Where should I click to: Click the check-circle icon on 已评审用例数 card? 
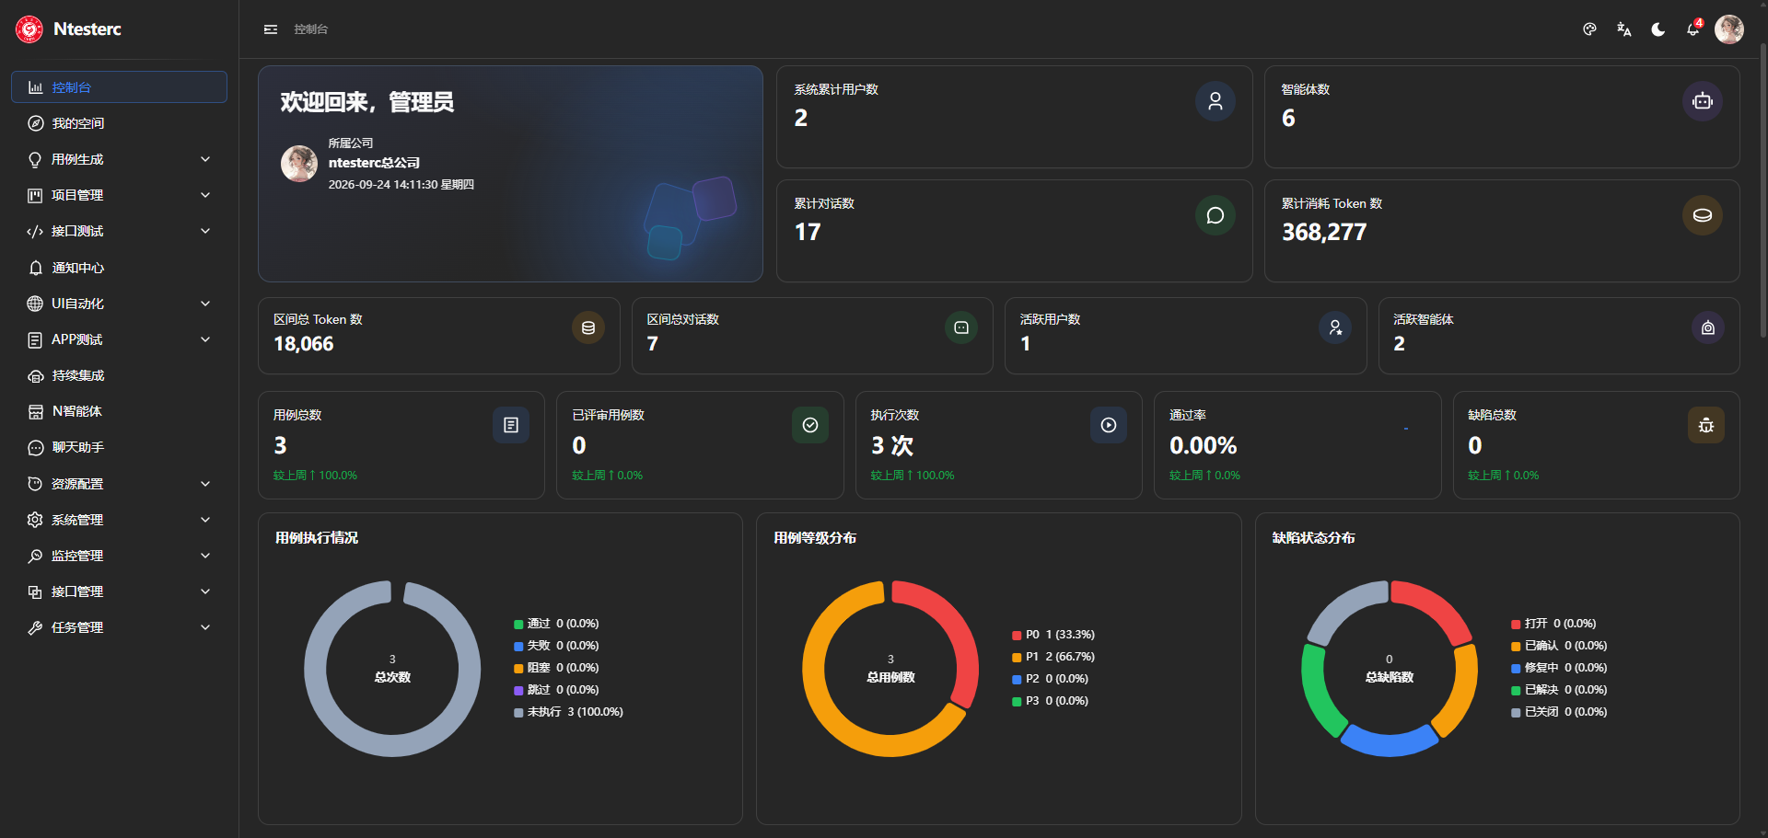click(810, 425)
